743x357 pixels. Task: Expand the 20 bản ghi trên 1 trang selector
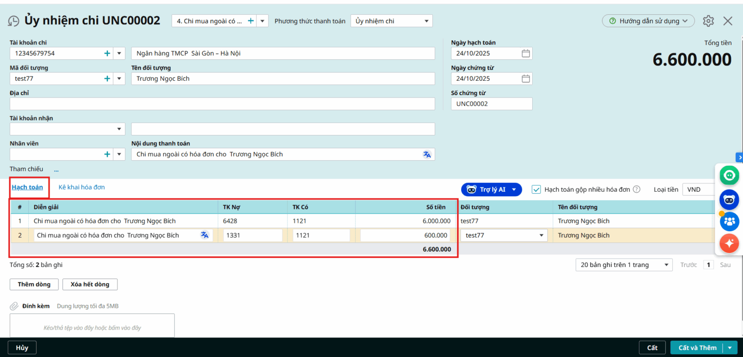[x=666, y=265]
